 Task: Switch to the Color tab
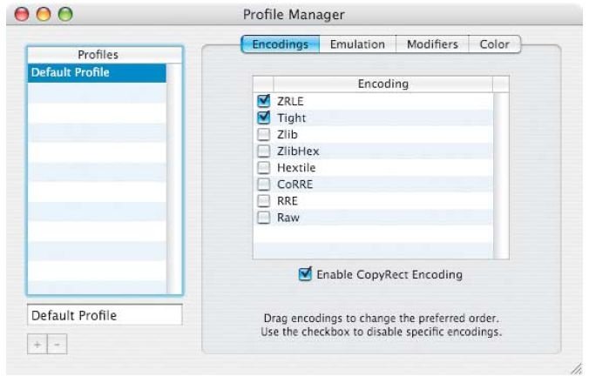tap(494, 44)
